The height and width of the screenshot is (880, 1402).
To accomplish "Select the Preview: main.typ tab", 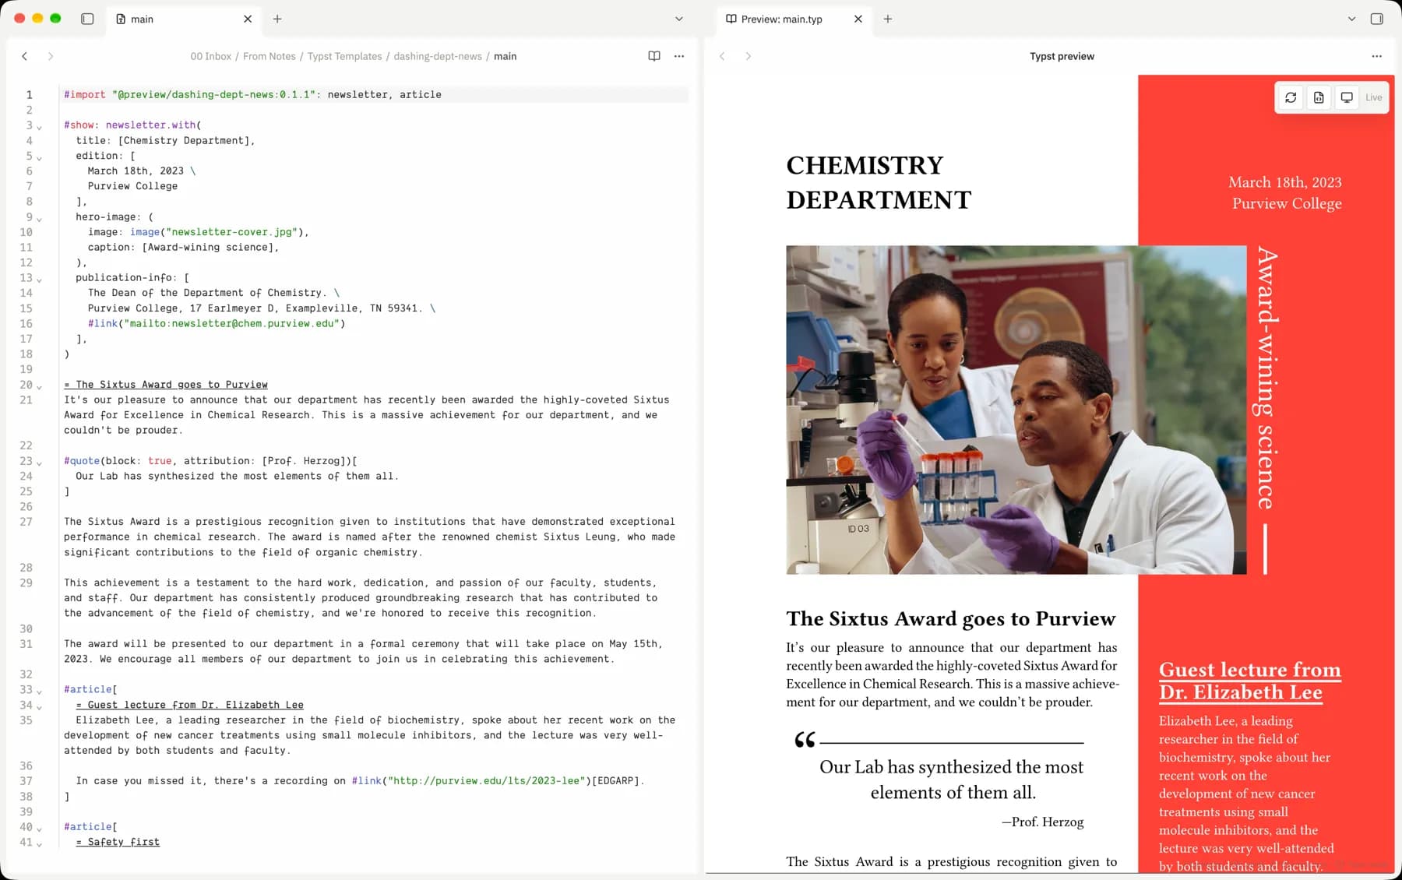I will pyautogui.click(x=794, y=19).
